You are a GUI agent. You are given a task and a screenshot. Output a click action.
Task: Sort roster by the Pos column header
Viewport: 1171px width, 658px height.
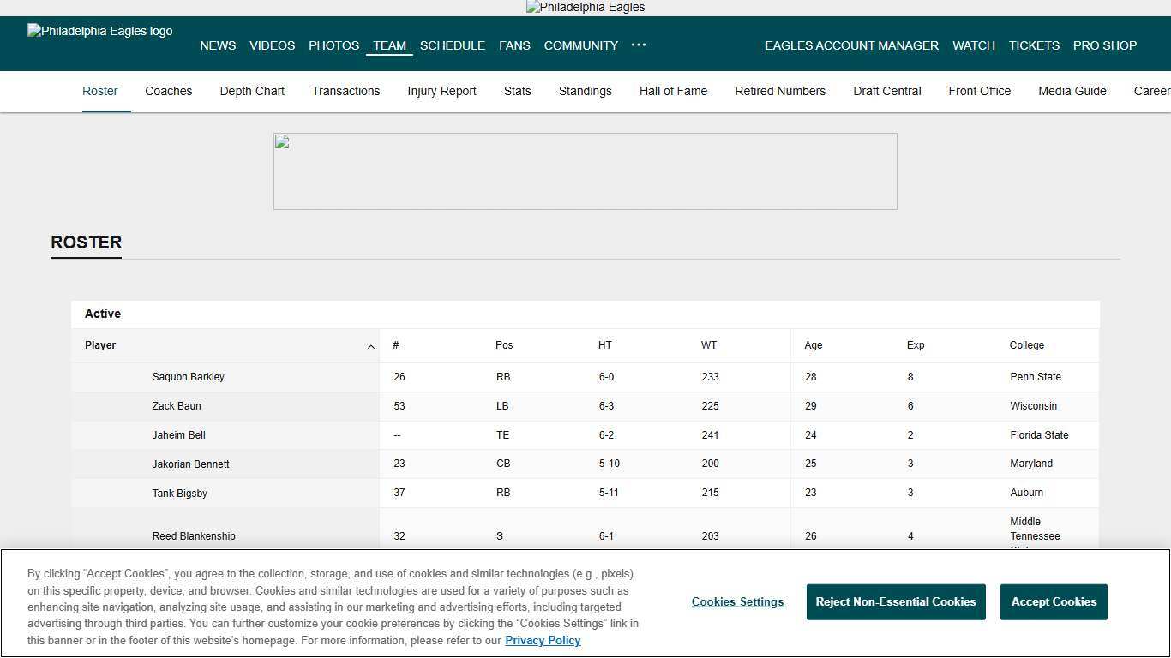pyautogui.click(x=504, y=345)
